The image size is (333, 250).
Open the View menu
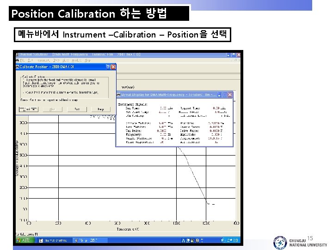pyautogui.click(x=66, y=60)
